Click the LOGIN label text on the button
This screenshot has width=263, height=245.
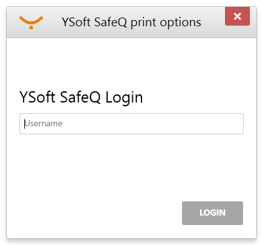[x=213, y=212]
